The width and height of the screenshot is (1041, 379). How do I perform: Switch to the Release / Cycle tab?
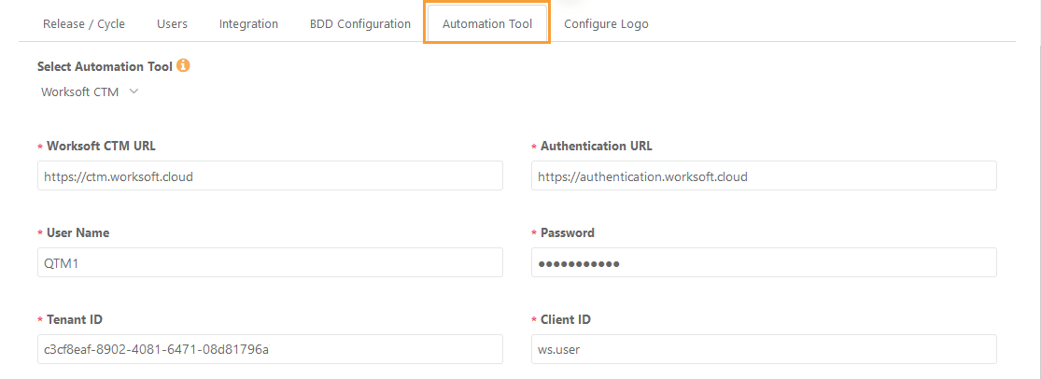tap(84, 24)
